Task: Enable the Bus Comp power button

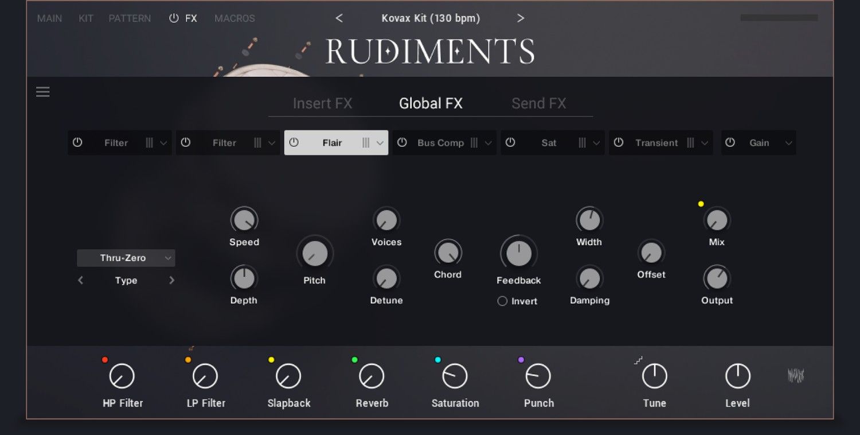Action: [x=402, y=142]
